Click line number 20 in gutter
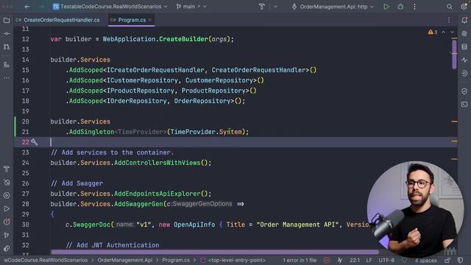 (x=26, y=121)
